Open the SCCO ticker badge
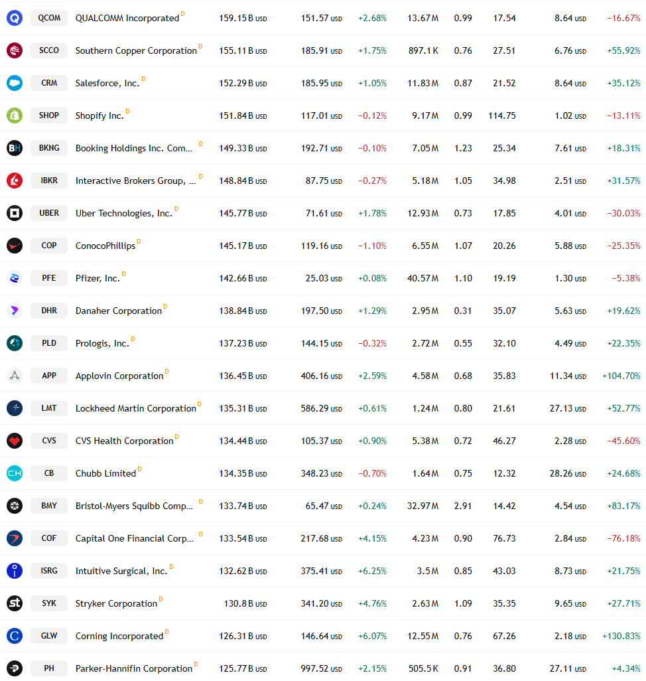The image size is (646, 681). [49, 50]
